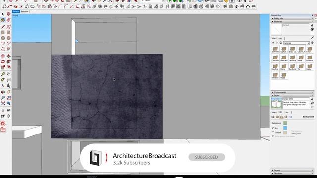Click the Ground transparency slider
The width and height of the screenshot is (317, 178).
[x=296, y=133]
